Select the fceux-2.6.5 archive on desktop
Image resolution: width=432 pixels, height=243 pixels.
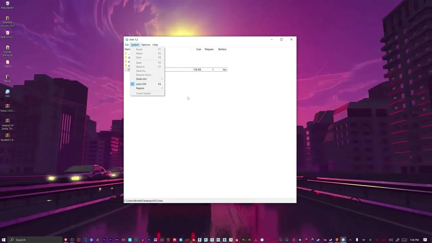[x=7, y=108]
